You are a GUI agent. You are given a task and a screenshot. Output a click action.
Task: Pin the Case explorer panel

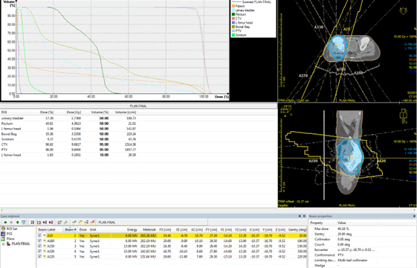pos(300,216)
